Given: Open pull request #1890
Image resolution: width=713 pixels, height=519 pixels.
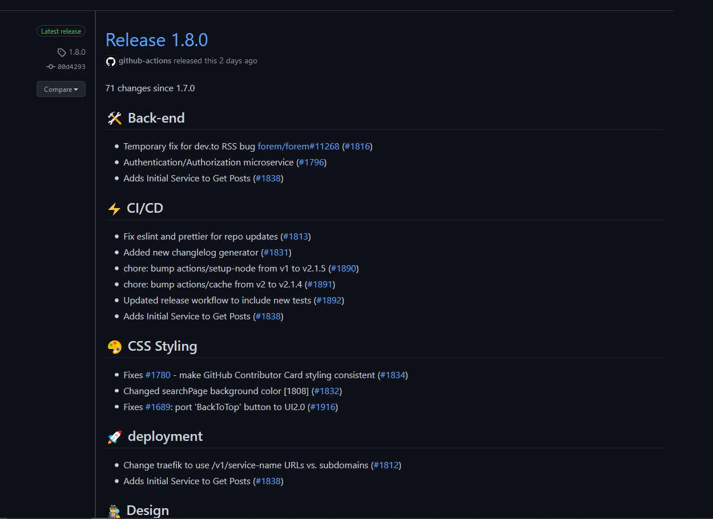Looking at the screenshot, I should 344,269.
